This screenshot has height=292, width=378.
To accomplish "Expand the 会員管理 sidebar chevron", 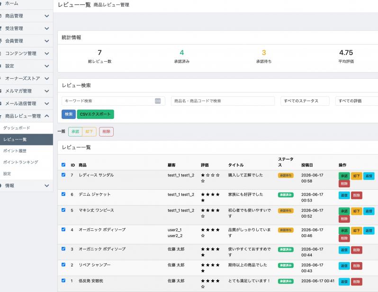I will coord(47,41).
